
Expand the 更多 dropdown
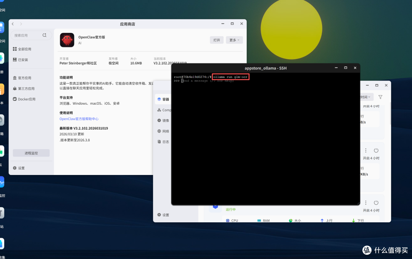pos(234,40)
